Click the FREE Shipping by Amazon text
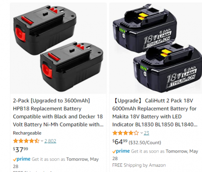This screenshot has height=172, width=202. coord(139,165)
